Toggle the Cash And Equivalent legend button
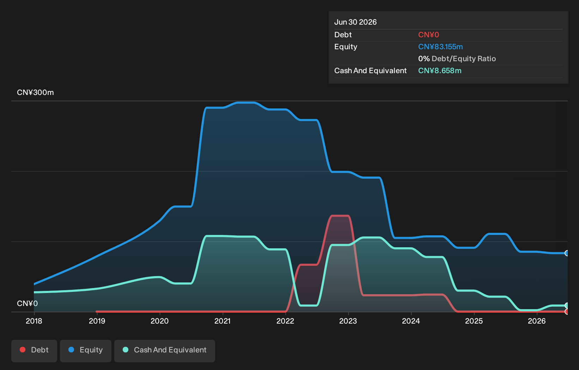This screenshot has width=579, height=370. click(x=165, y=351)
